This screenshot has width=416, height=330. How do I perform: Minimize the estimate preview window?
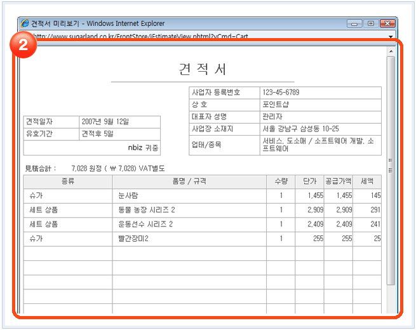pyautogui.click(x=354, y=23)
